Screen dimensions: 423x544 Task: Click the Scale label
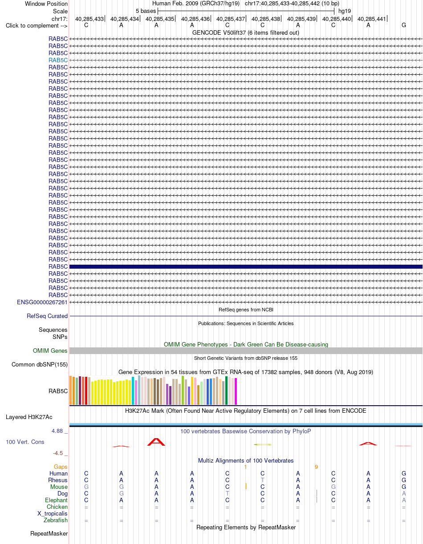coord(60,11)
